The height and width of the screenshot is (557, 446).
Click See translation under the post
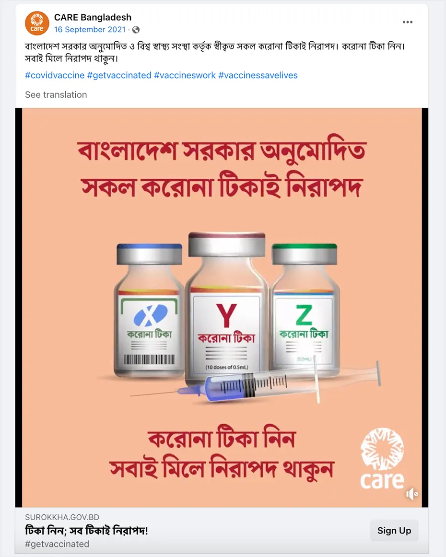click(56, 94)
